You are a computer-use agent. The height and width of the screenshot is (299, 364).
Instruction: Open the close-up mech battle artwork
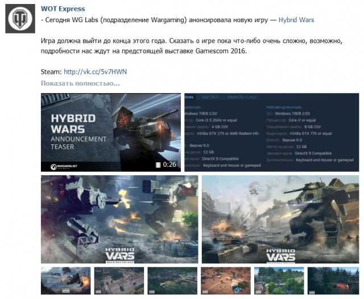[x=119, y=219]
